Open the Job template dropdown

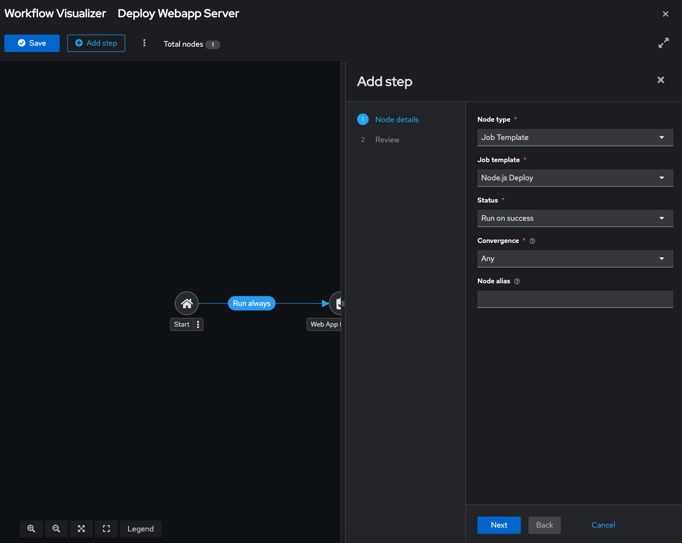[575, 178]
